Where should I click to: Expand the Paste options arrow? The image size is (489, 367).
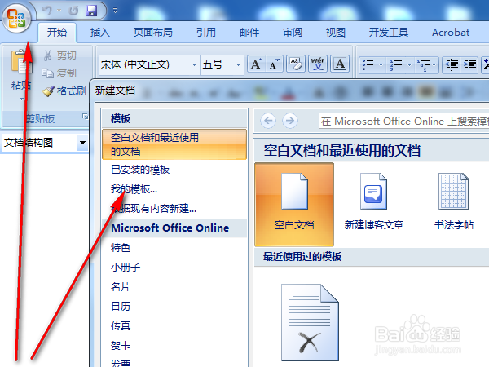[x=21, y=99]
